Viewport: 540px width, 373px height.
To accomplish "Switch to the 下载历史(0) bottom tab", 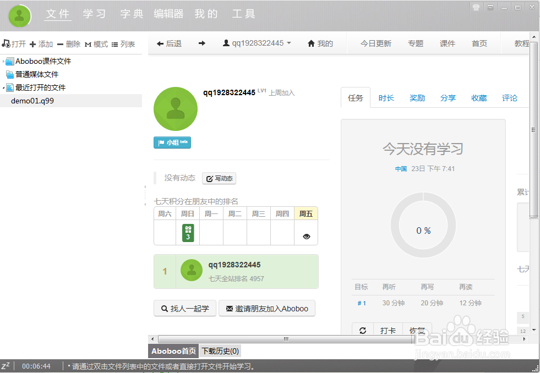I will point(220,351).
